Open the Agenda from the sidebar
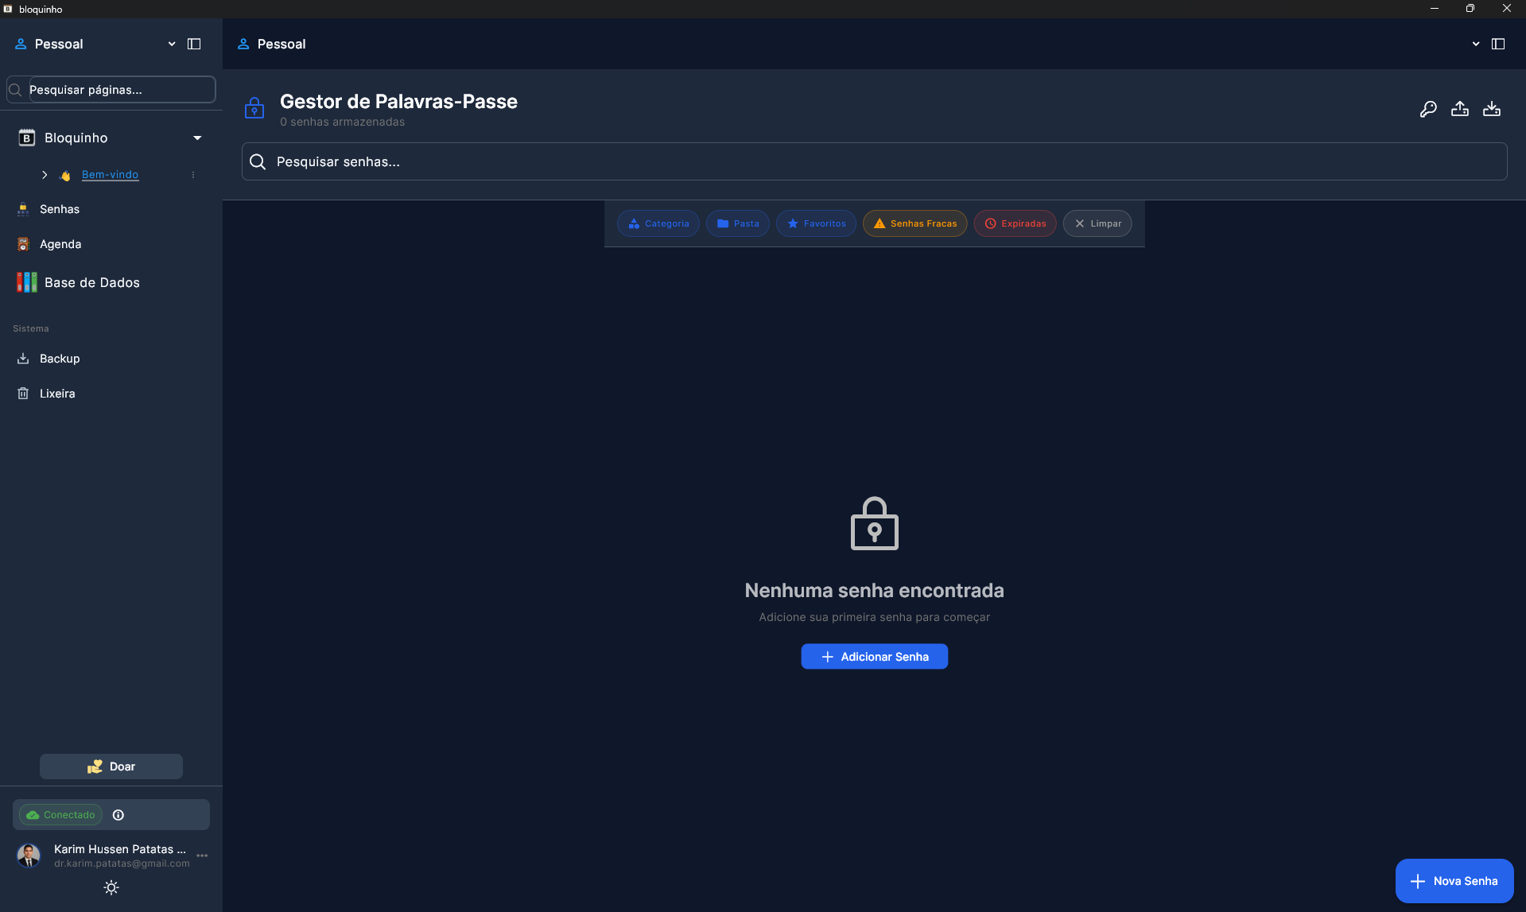 (x=60, y=244)
